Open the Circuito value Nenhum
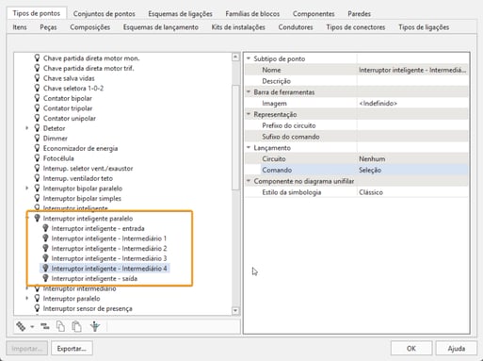Screen dimensions: 483x361 click(412, 158)
